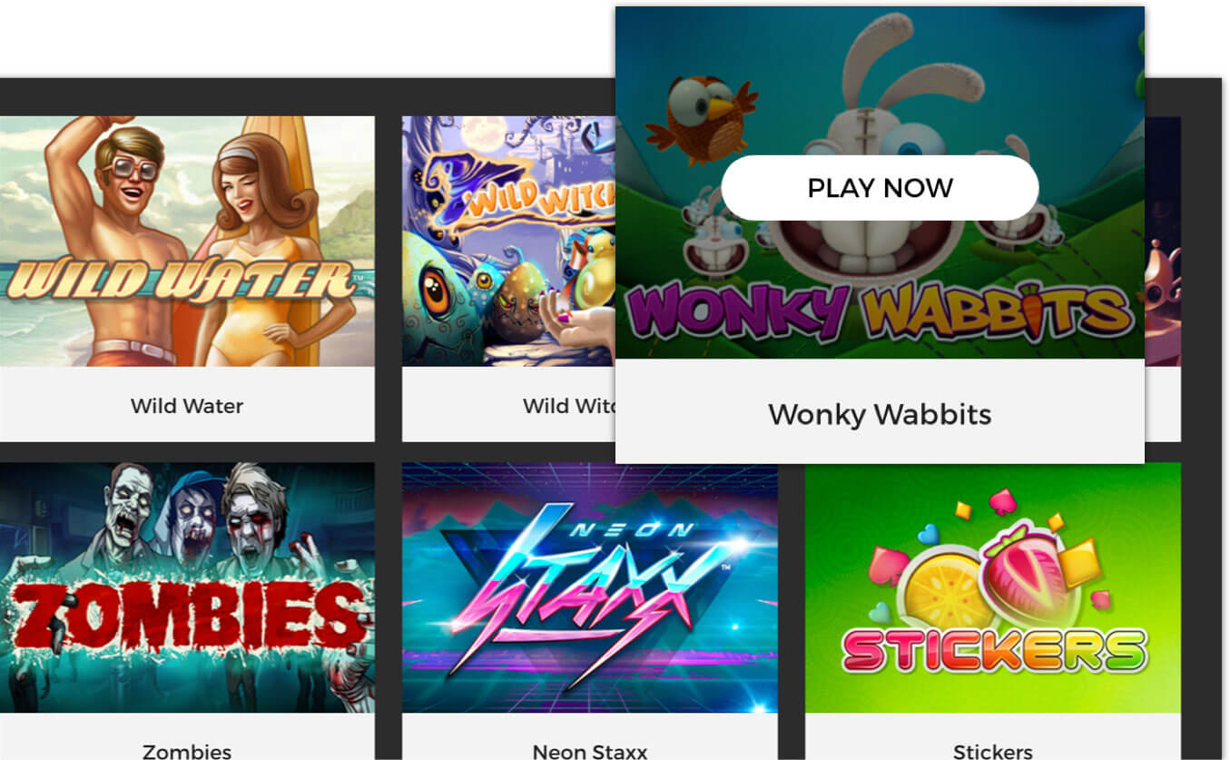Screen dimensions: 1230x760
Task: Select the Wonky Wabbits title caption
Action: [880, 414]
